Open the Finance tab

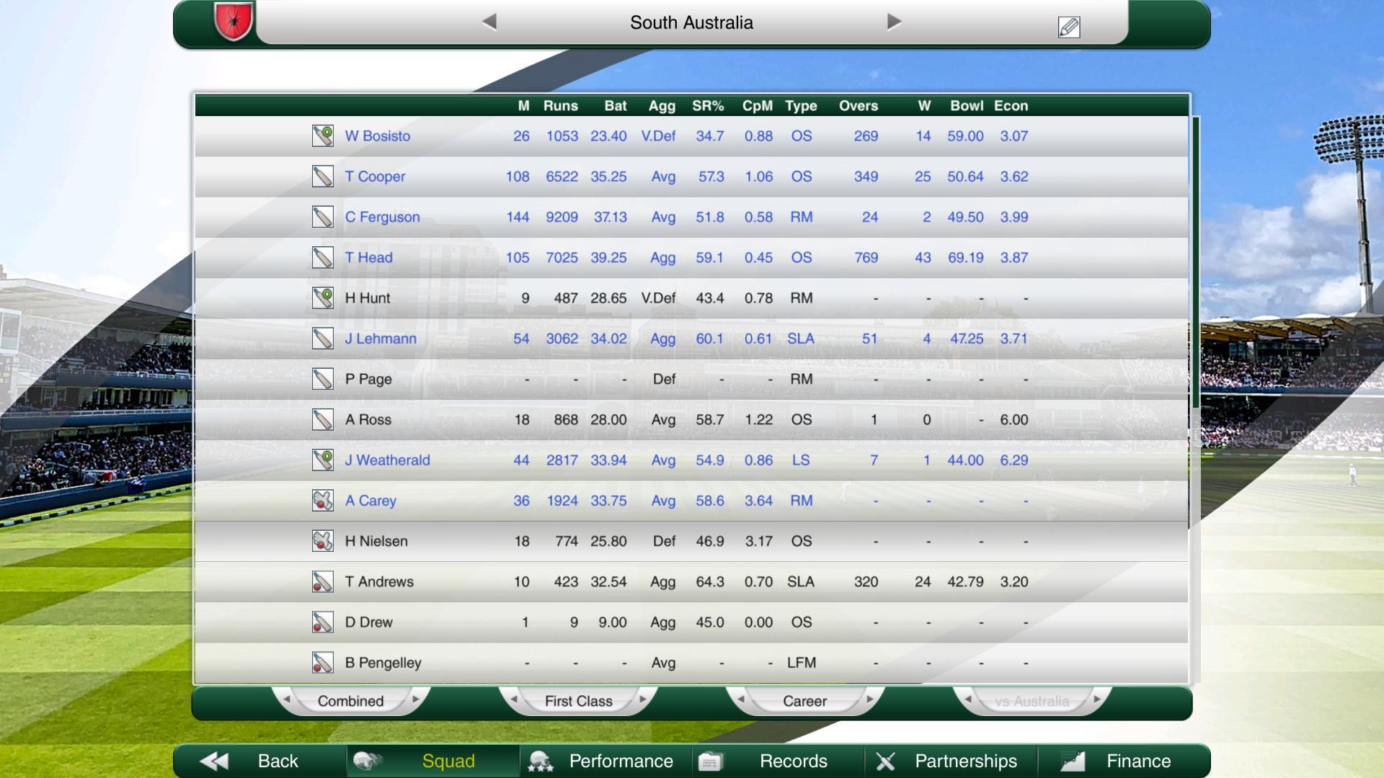click(x=1124, y=761)
